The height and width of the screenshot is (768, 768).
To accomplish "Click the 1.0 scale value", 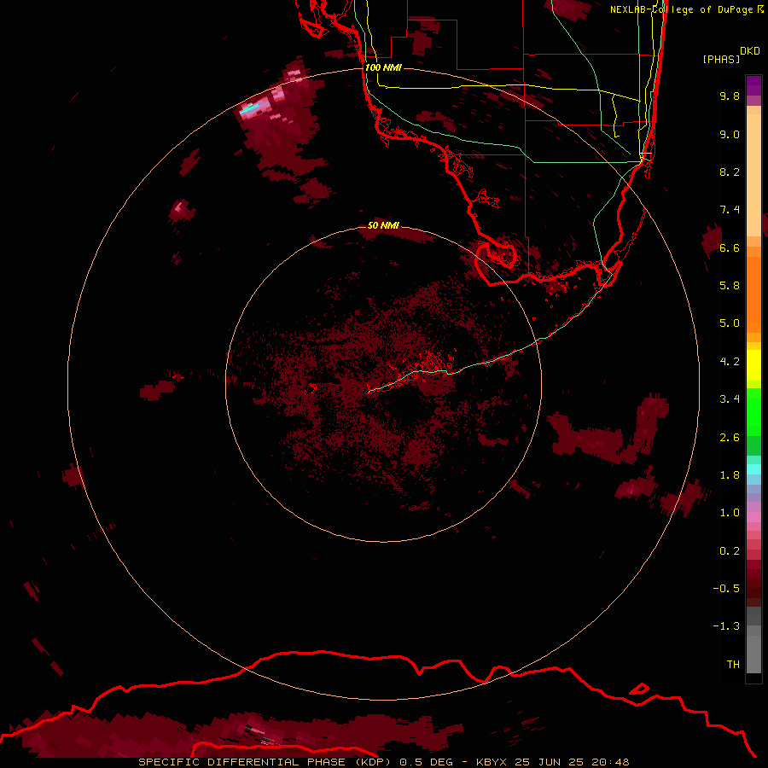I will 730,513.
